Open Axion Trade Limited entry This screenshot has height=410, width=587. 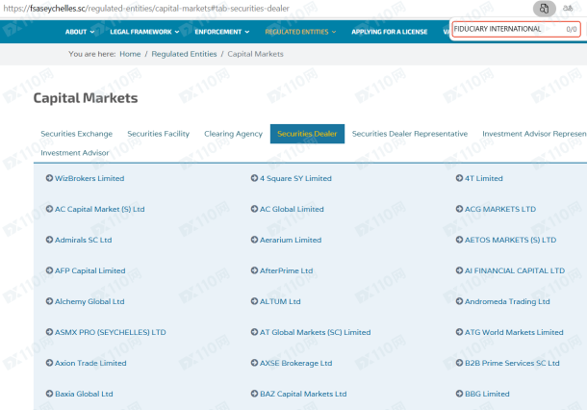90,363
